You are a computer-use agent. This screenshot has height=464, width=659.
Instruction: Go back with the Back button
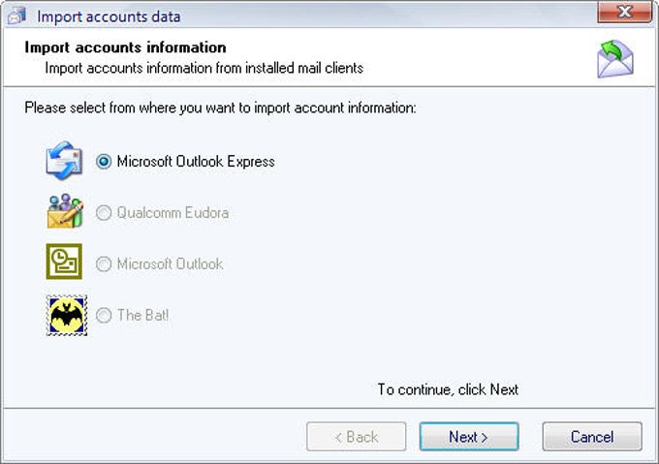click(x=357, y=437)
